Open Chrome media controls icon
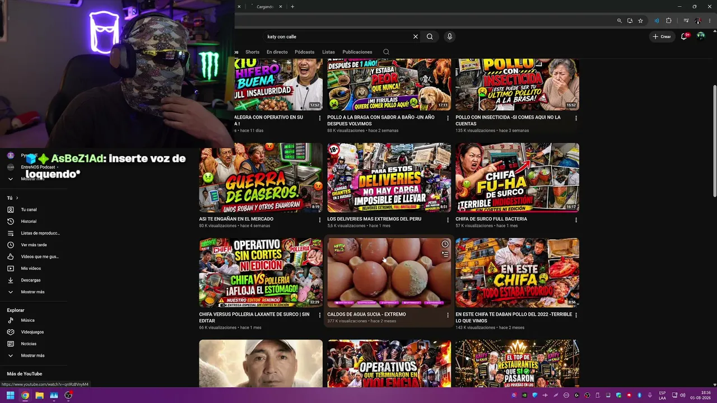 click(686, 21)
